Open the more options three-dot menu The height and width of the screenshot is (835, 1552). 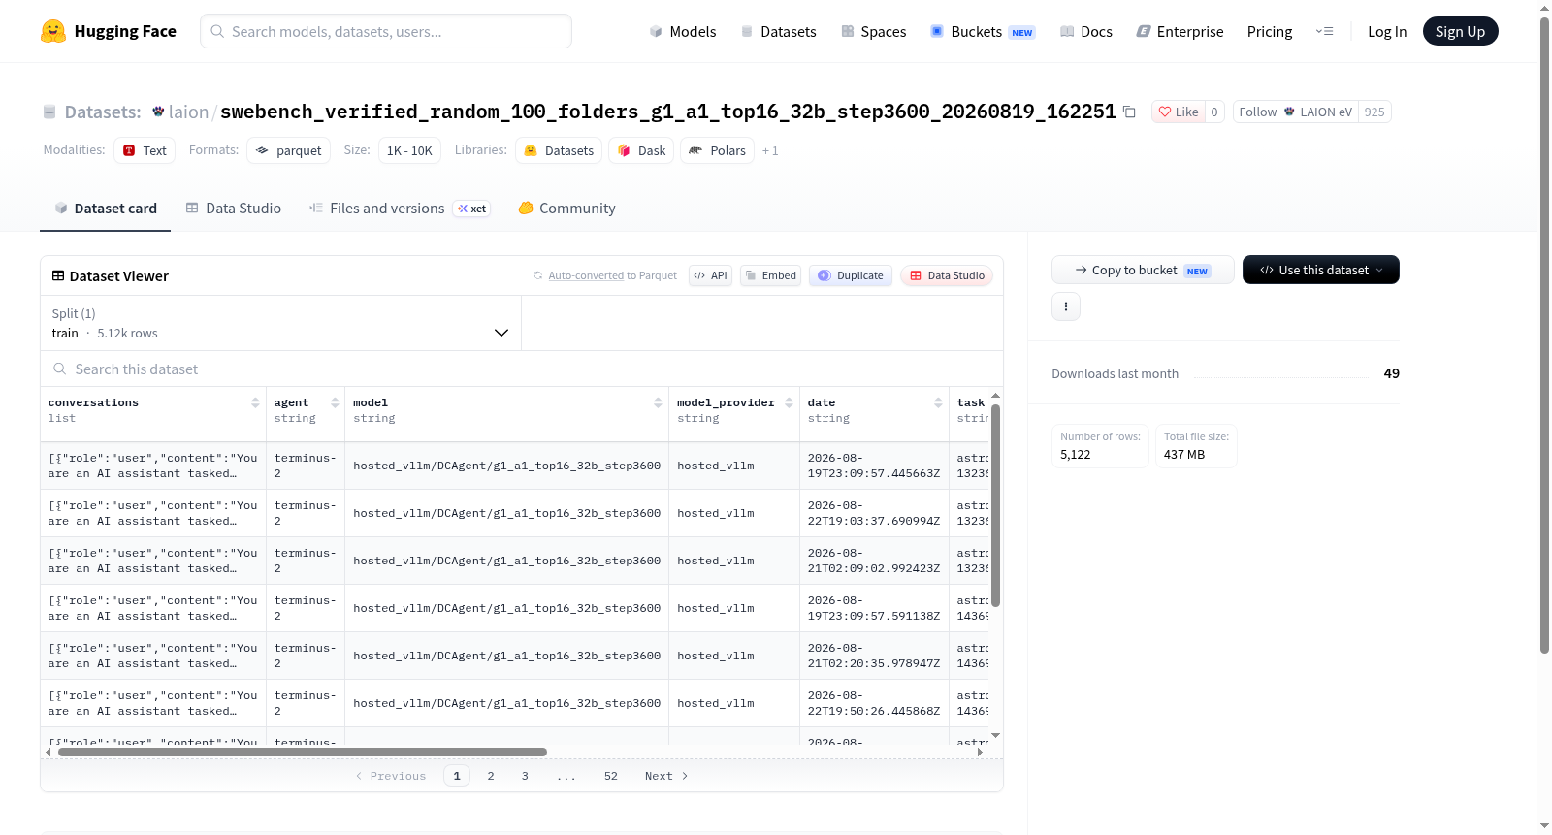tap(1066, 306)
